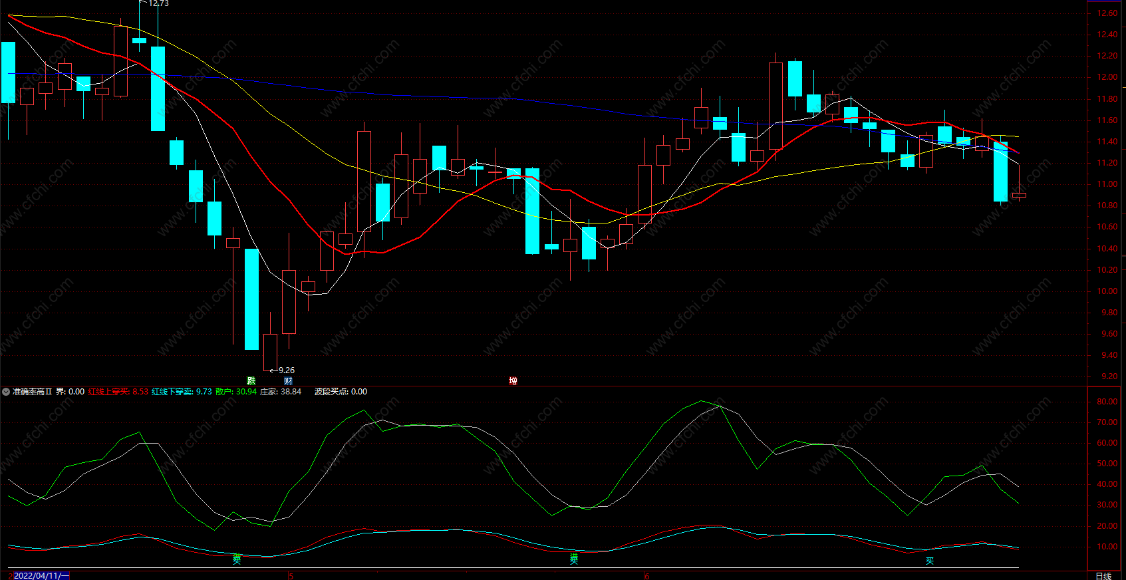
Task: Click the cyan 买 signal near the right
Action: click(x=930, y=561)
